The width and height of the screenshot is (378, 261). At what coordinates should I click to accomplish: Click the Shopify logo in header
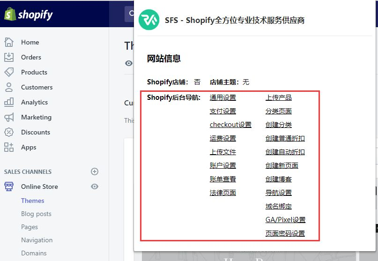pyautogui.click(x=28, y=15)
